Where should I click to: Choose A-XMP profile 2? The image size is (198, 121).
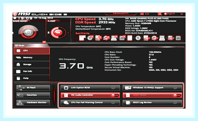48,32
